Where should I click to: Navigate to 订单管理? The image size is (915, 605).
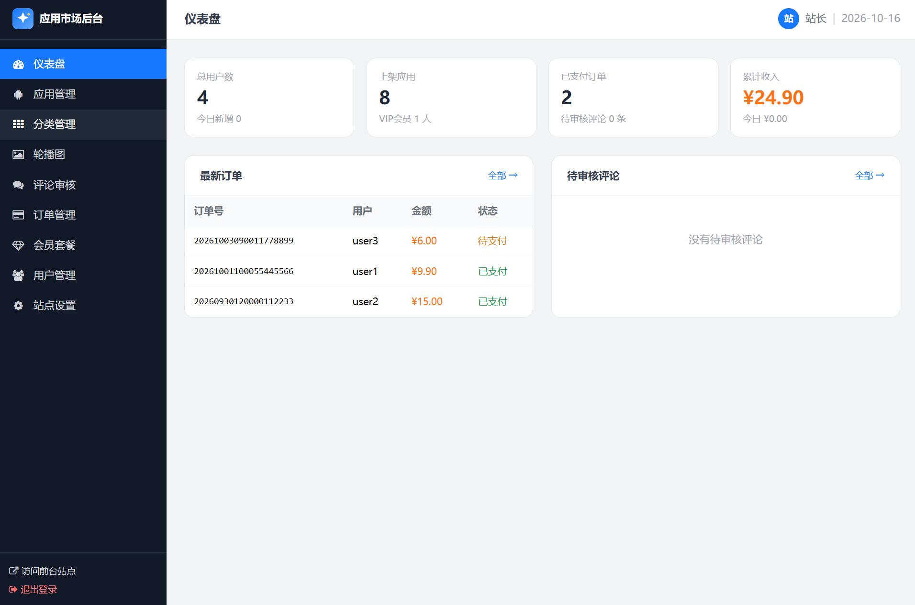pyautogui.click(x=83, y=215)
